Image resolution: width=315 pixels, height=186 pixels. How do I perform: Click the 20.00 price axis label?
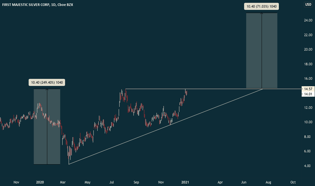coord(308,49)
